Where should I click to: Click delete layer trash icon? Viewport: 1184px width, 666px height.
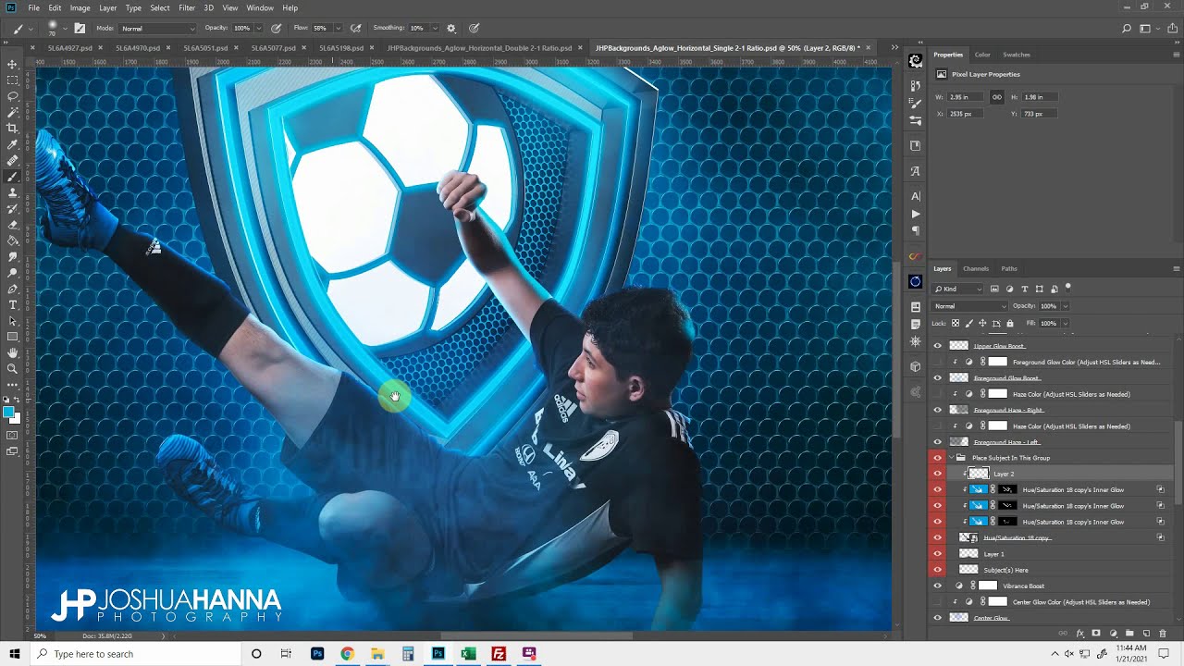pos(1163,634)
